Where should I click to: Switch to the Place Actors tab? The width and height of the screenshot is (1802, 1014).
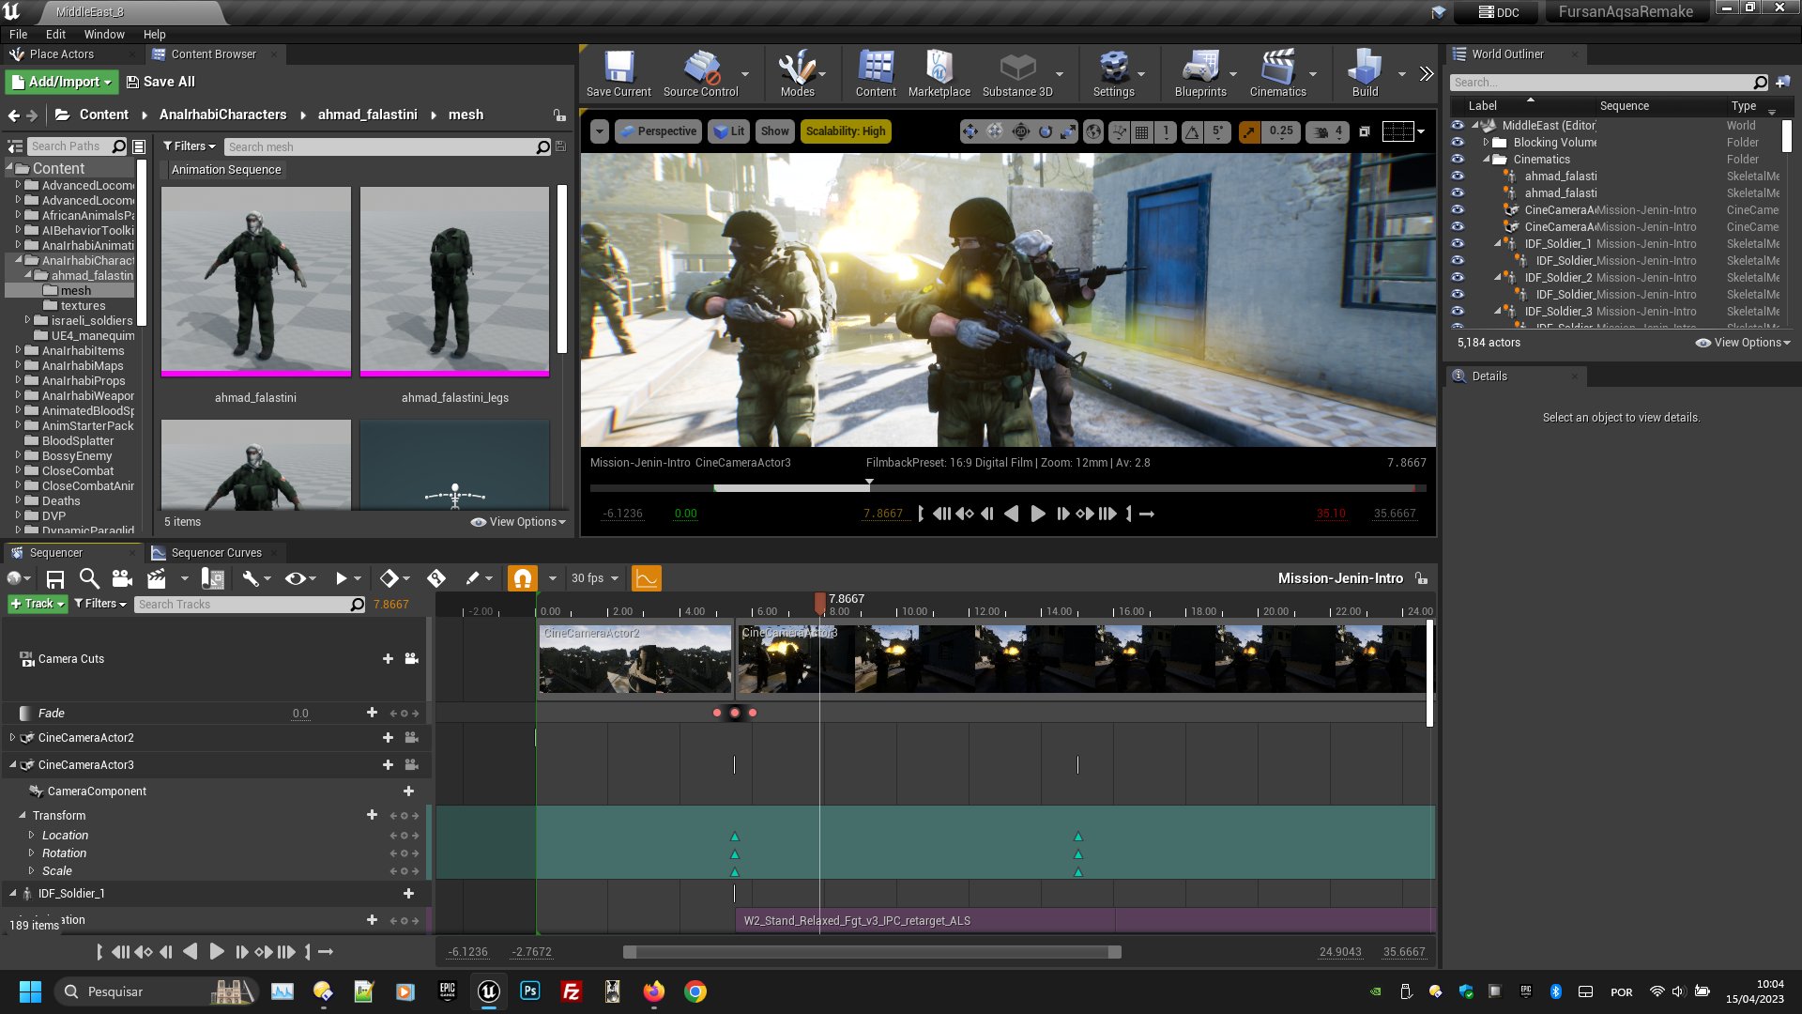[x=61, y=54]
